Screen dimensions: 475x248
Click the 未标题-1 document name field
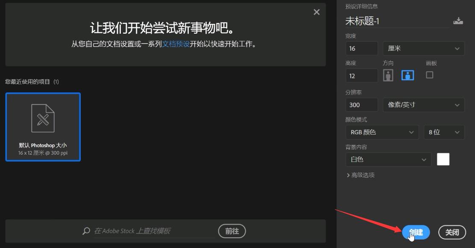pyautogui.click(x=397, y=21)
